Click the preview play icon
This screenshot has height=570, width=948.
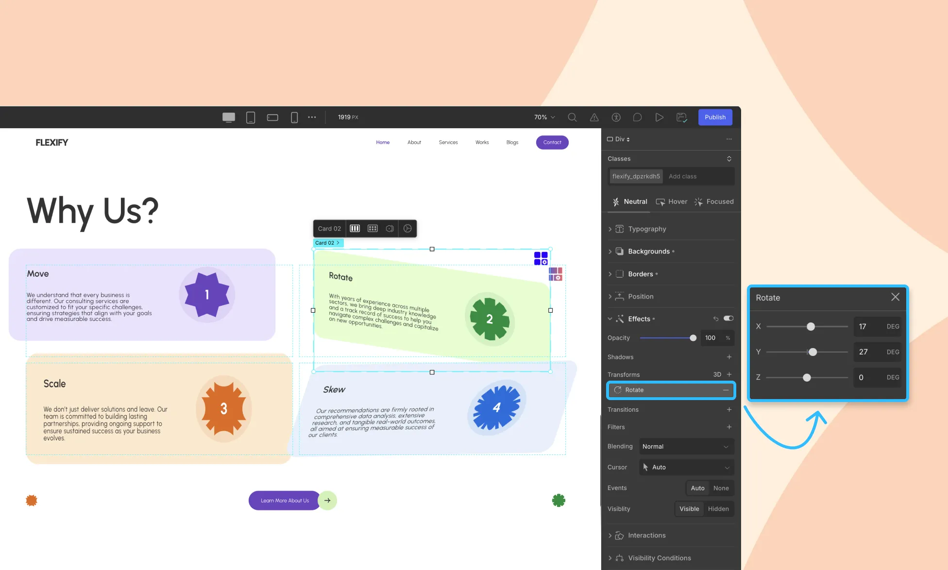(659, 117)
